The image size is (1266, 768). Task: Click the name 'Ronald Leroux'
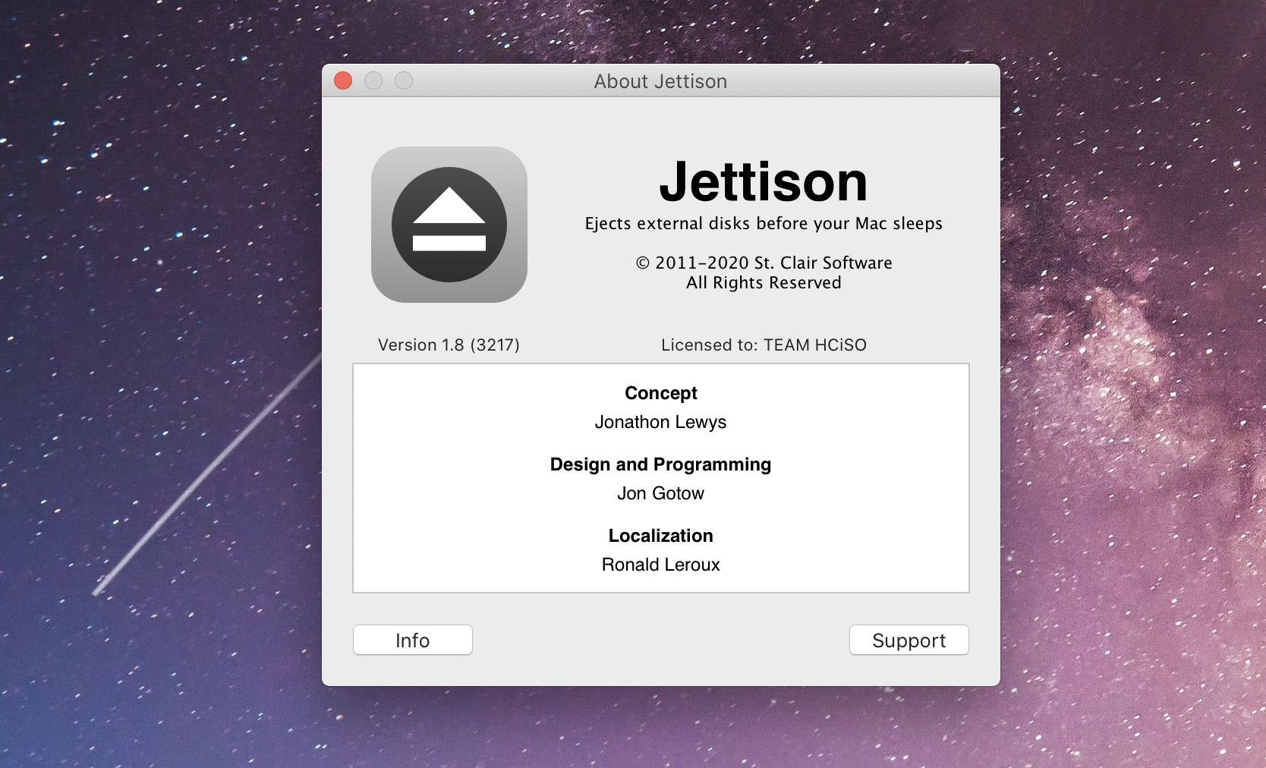coord(661,565)
